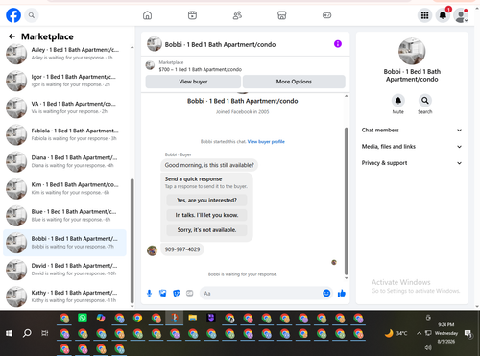Open the Friends tab icon

coord(237,15)
